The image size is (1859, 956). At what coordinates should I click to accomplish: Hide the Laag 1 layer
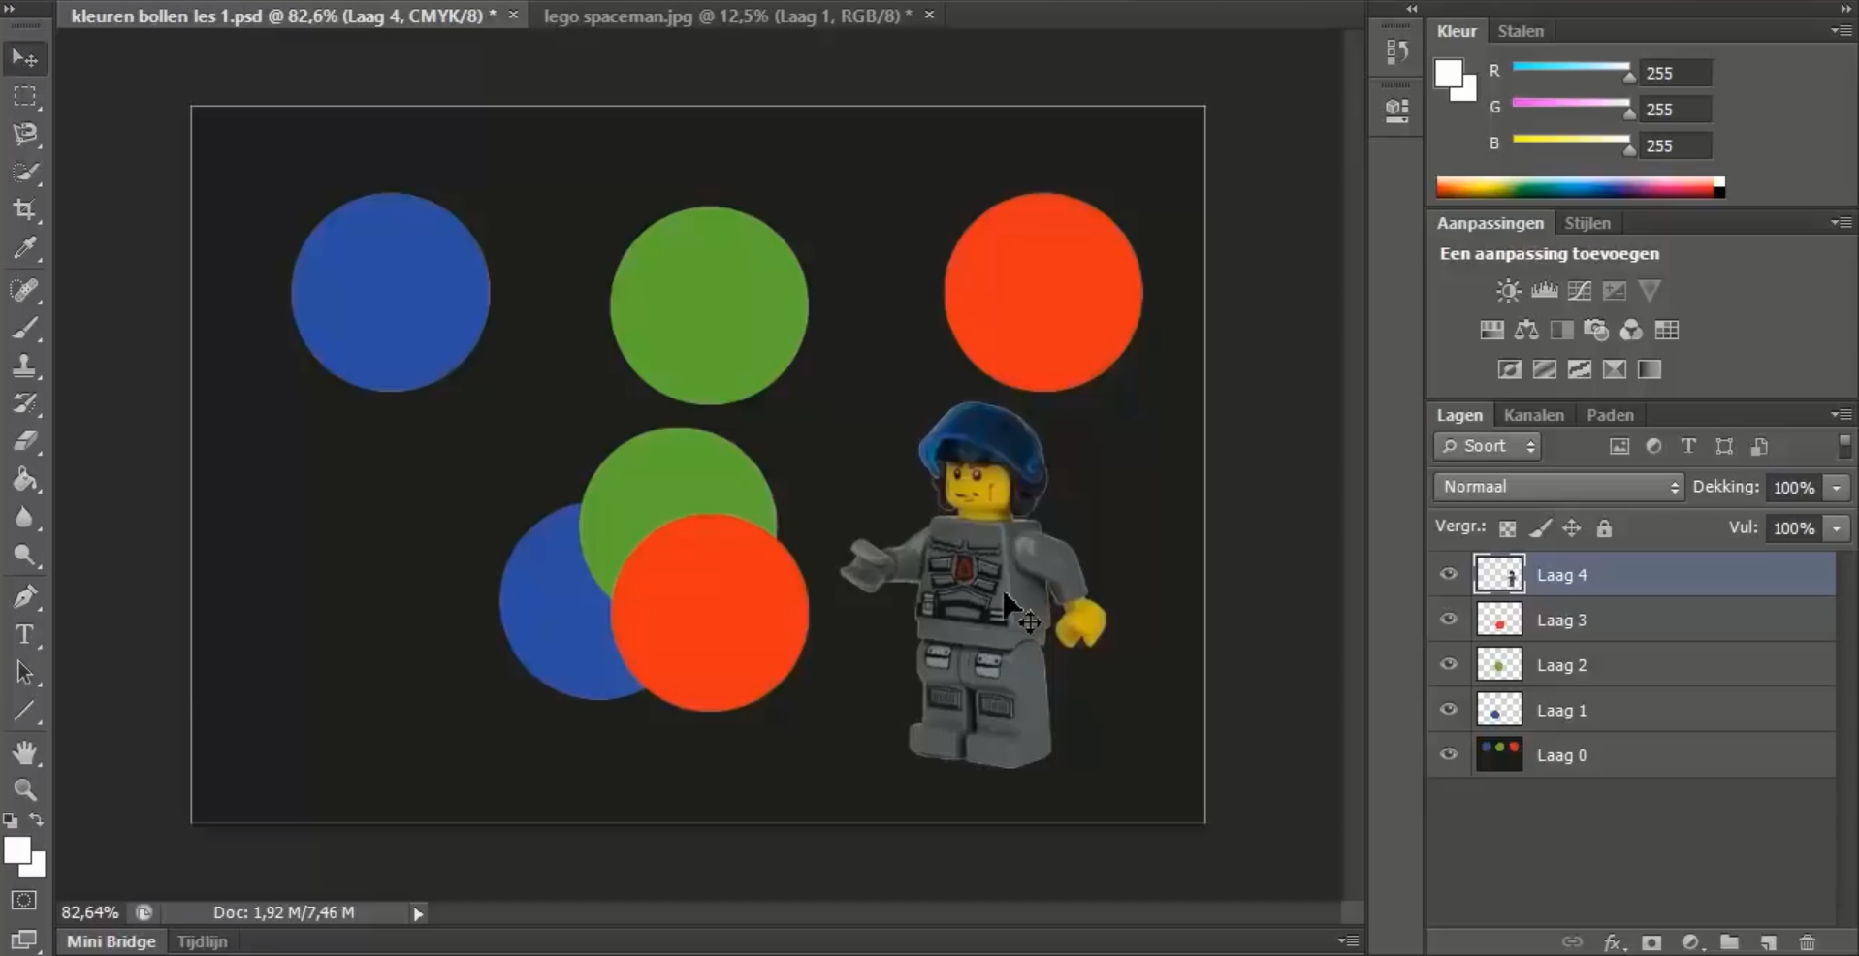[x=1449, y=710]
